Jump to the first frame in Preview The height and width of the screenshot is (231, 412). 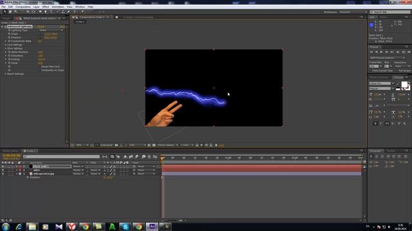(x=371, y=52)
